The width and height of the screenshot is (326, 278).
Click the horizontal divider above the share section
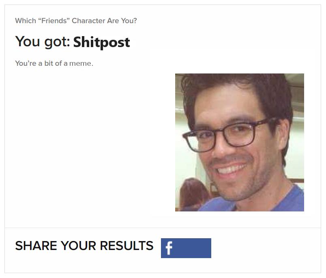tap(163, 228)
